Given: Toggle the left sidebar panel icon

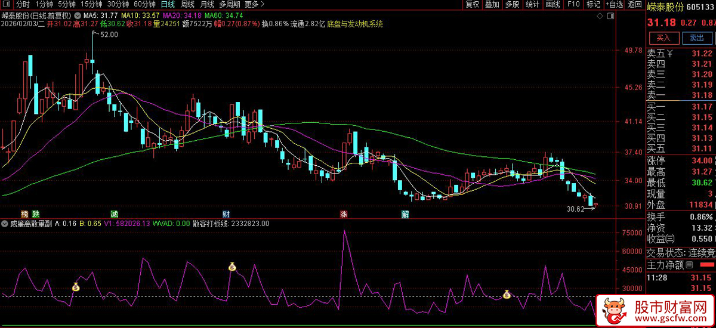Looking at the screenshot, I should [6, 4].
